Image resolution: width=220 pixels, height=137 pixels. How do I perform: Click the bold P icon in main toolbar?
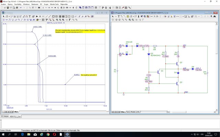(x=103, y=8)
